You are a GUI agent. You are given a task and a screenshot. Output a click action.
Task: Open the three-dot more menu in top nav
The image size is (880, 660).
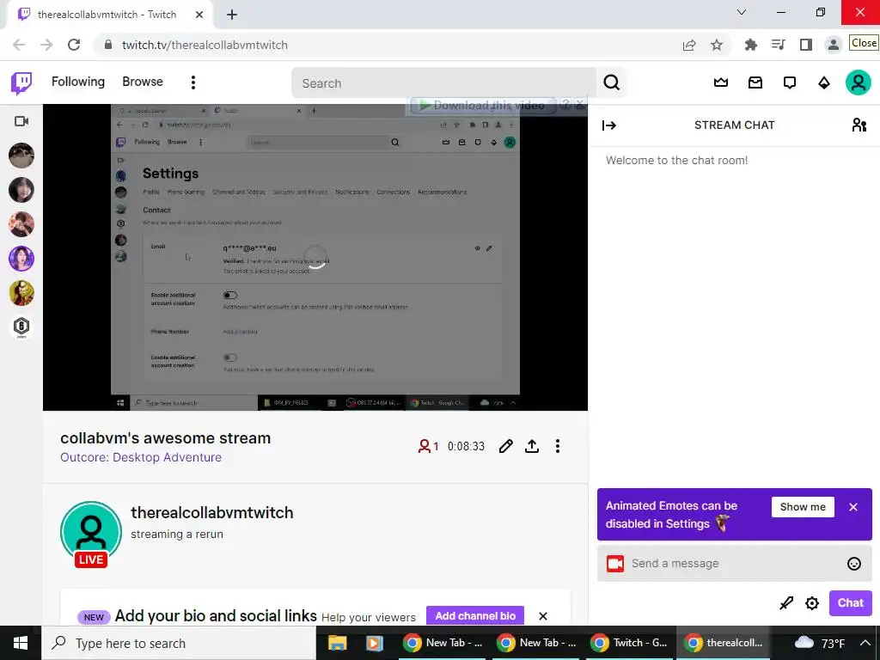(193, 82)
